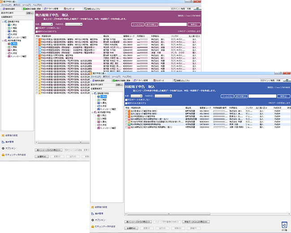The height and width of the screenshot is (233, 291).
Task: Open the ツール(T) menu in the back window
Action: 26,5
